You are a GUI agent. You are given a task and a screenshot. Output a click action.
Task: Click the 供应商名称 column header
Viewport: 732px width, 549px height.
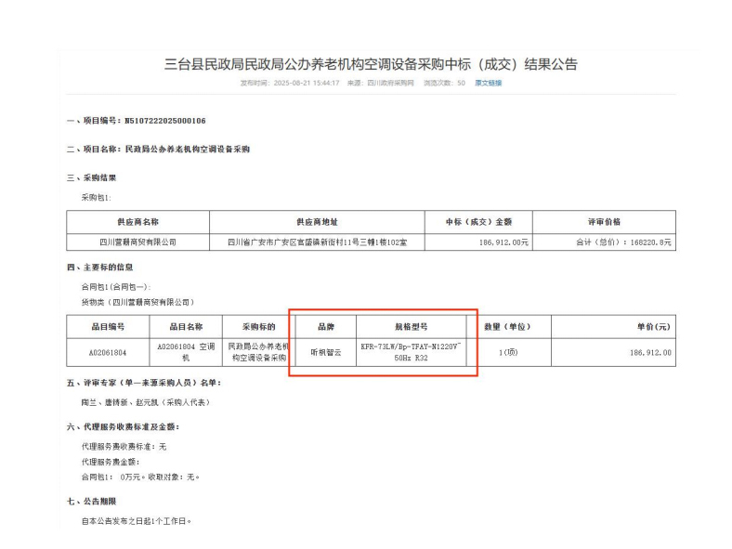pyautogui.click(x=137, y=222)
